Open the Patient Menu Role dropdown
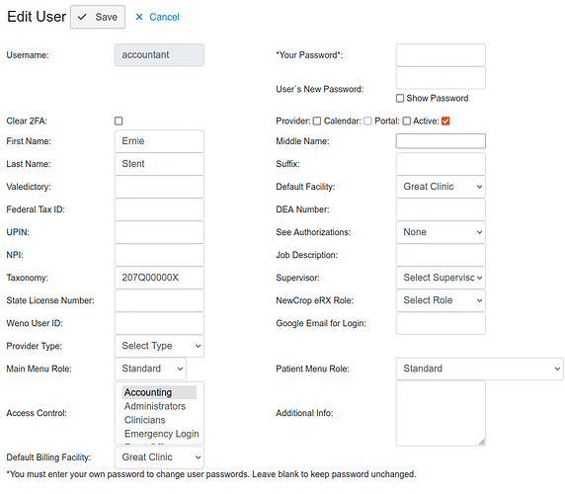Viewport: 565px width, 494px height. click(x=480, y=369)
